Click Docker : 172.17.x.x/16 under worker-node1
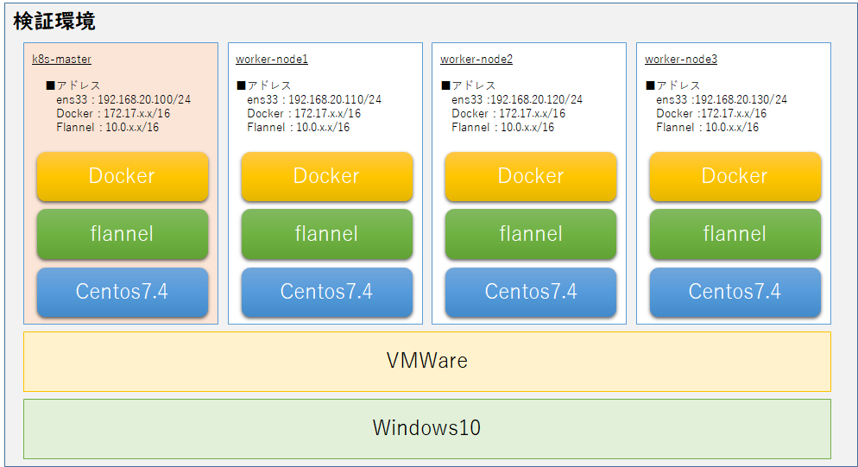 (x=304, y=113)
